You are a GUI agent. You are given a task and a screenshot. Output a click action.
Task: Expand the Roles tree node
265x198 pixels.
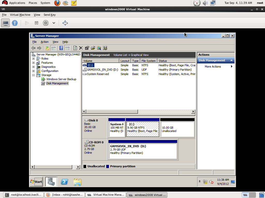(x=33, y=59)
